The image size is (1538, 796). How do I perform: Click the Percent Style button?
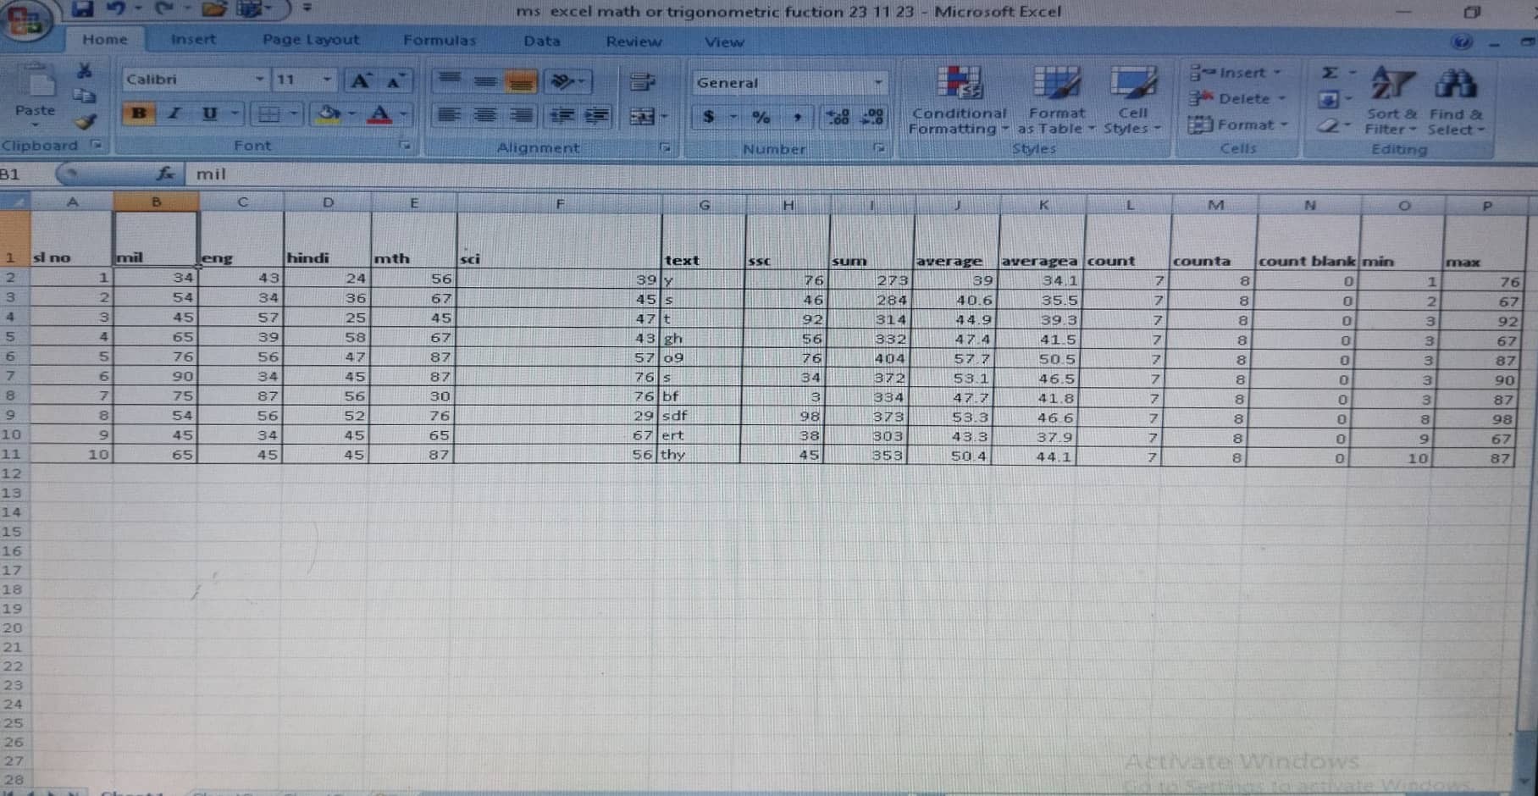(761, 117)
